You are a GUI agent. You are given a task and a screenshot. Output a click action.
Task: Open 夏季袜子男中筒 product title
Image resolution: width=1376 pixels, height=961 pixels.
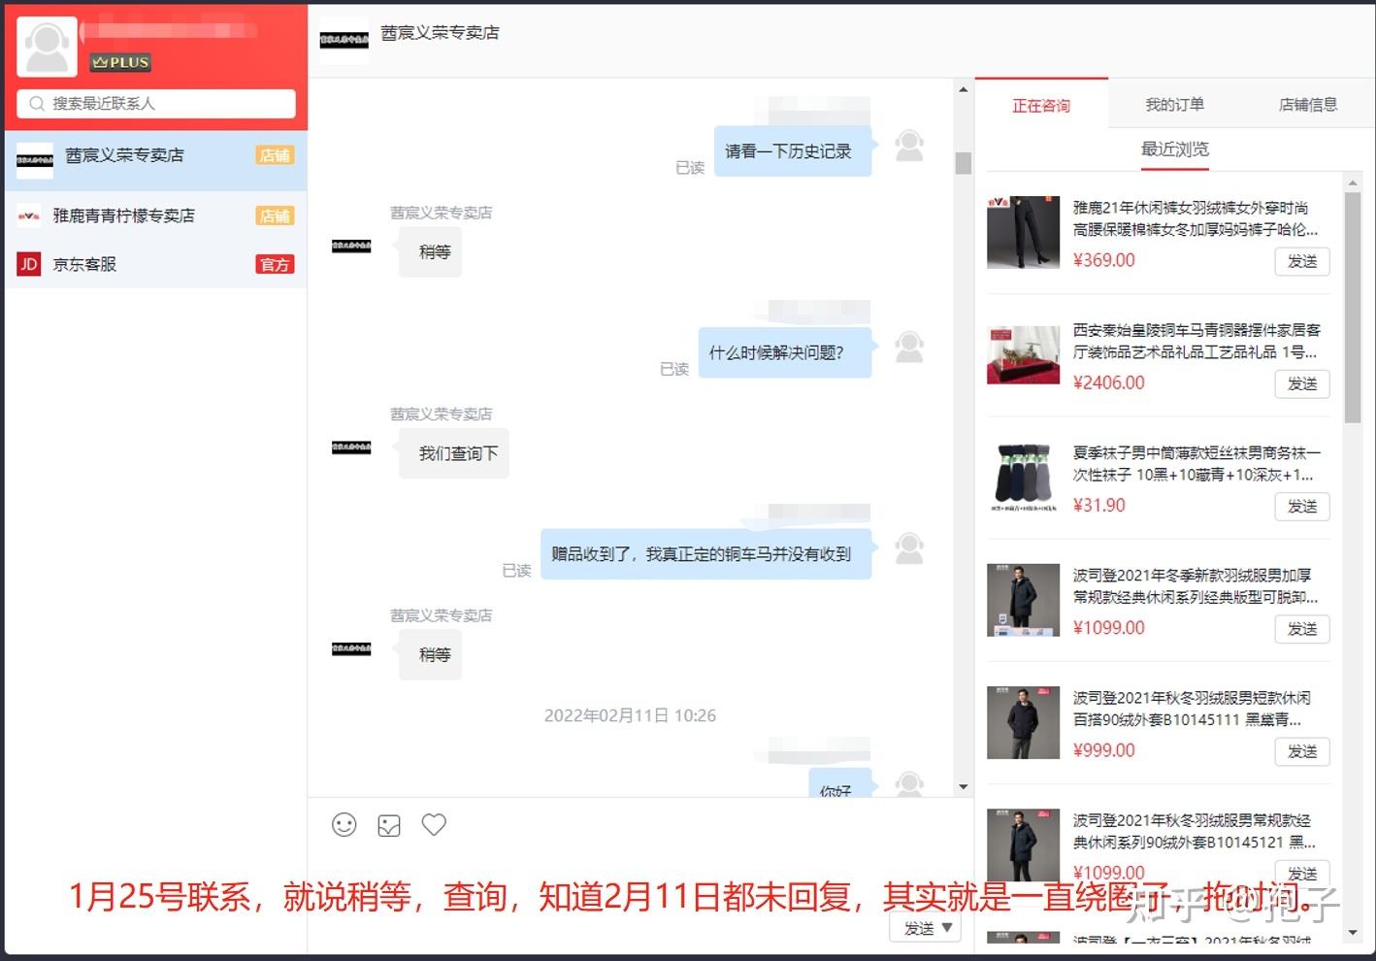pyautogui.click(x=1196, y=464)
